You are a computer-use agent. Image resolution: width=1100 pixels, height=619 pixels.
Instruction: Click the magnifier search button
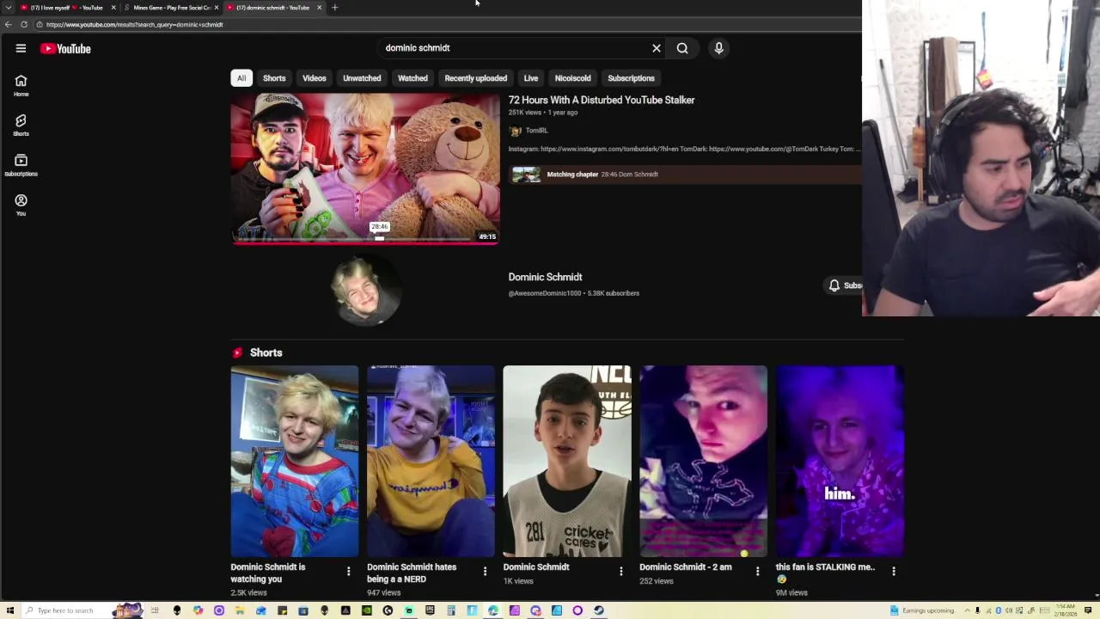(x=682, y=48)
